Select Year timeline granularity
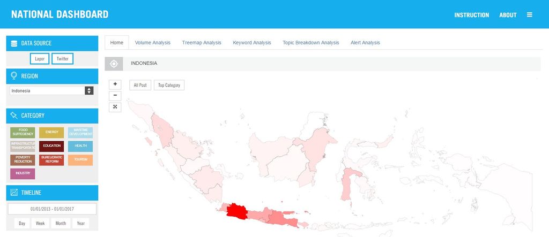The image size is (549, 237). click(x=81, y=224)
